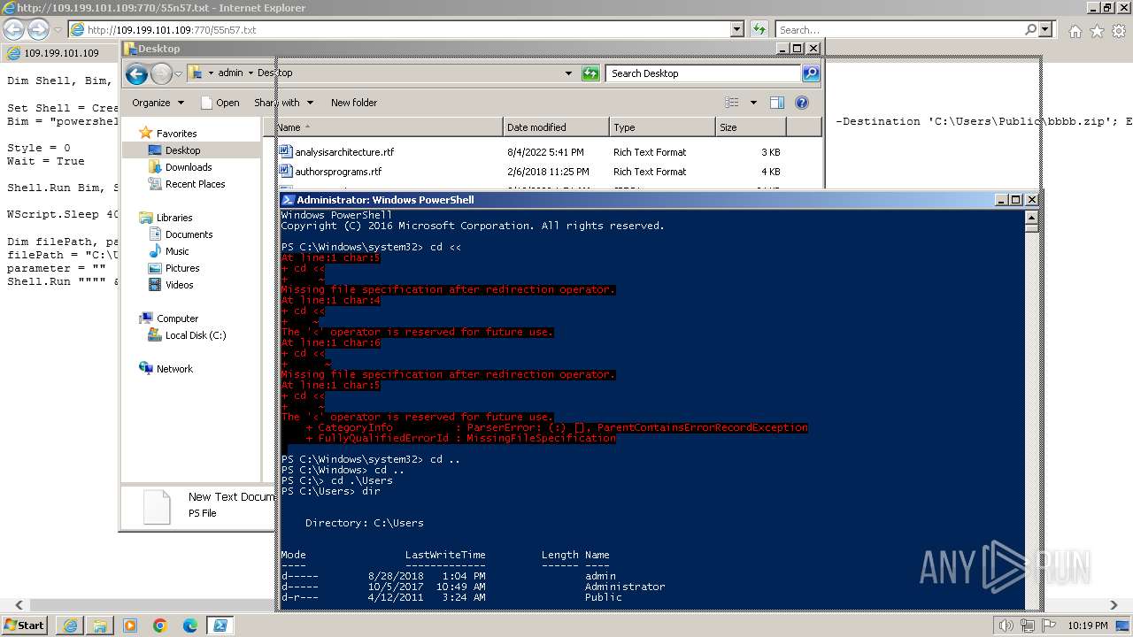The image size is (1133, 637).
Task: Click PowerShell taskbar button
Action: 220,625
